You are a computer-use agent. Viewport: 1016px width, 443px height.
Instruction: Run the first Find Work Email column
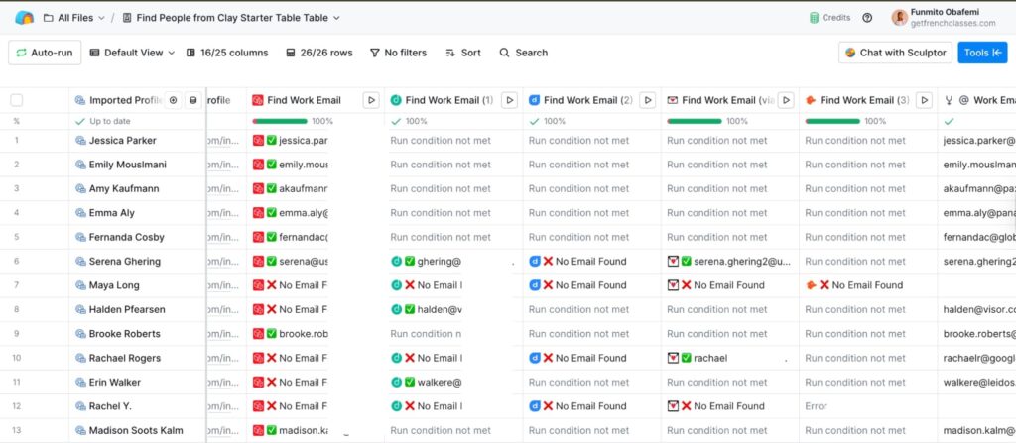coord(371,100)
